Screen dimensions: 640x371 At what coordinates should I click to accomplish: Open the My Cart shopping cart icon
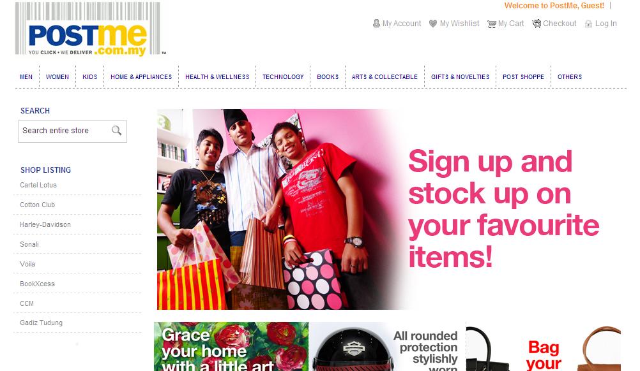(491, 24)
